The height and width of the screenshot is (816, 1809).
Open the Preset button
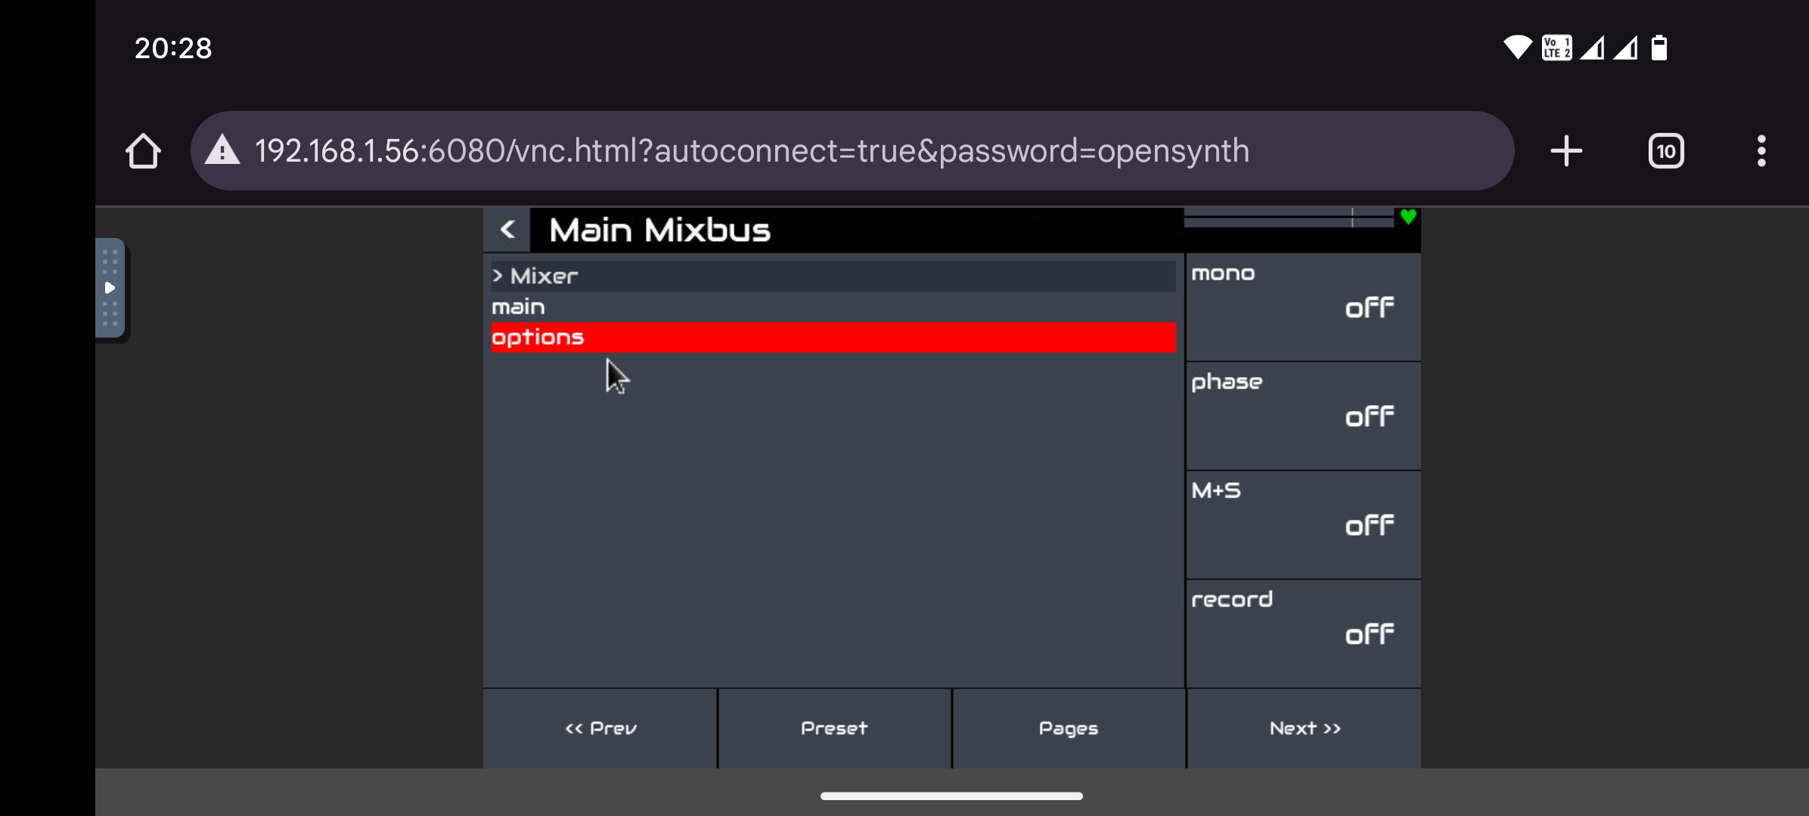(834, 728)
